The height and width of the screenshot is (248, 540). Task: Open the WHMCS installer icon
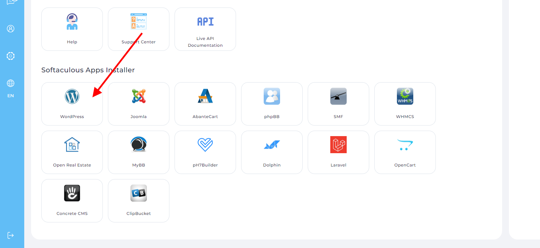[x=405, y=97]
